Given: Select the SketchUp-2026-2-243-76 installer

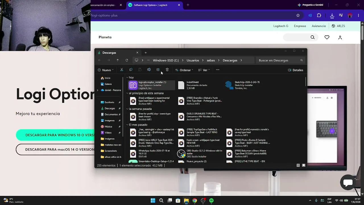Looking at the screenshot, I should [x=247, y=85].
